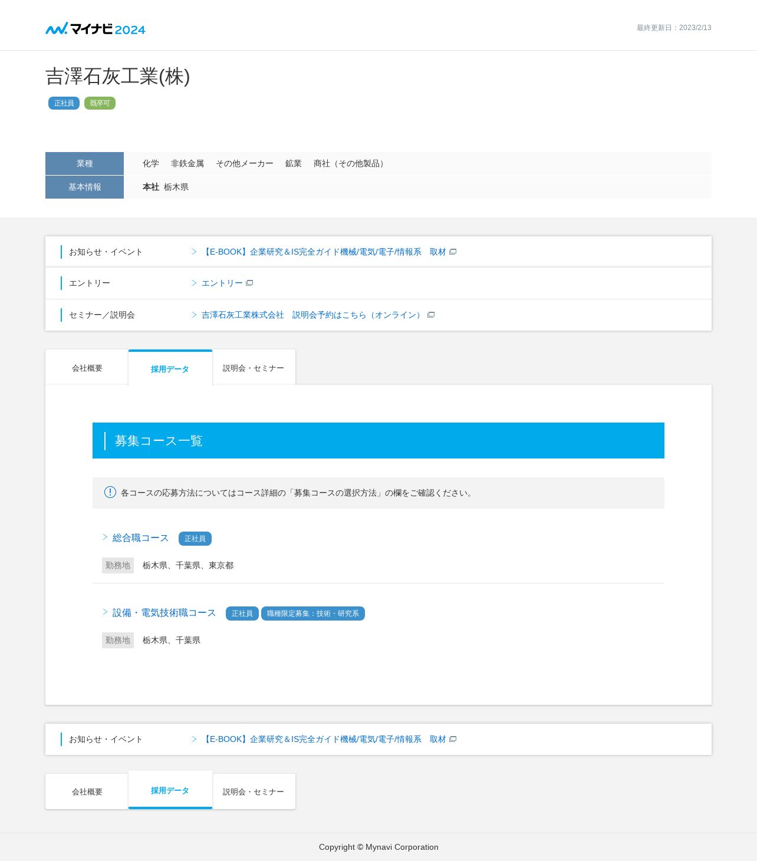757x861 pixels.
Task: Click chevron before 総合職コース
Action: tap(105, 537)
